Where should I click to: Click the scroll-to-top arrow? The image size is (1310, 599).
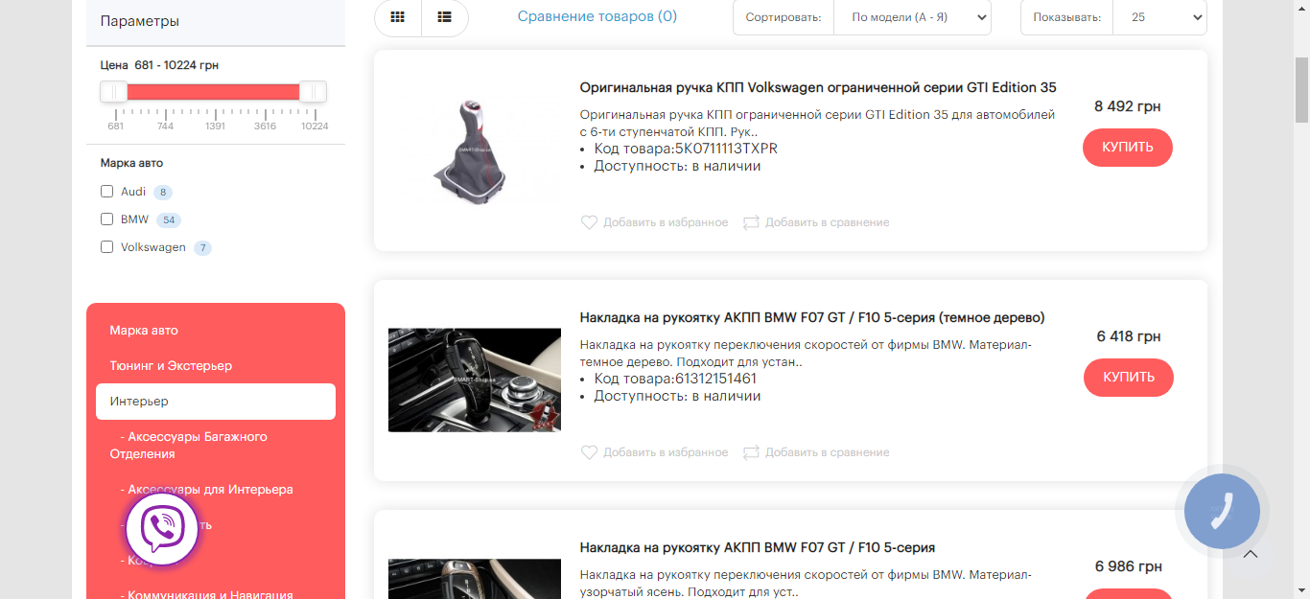click(1251, 554)
